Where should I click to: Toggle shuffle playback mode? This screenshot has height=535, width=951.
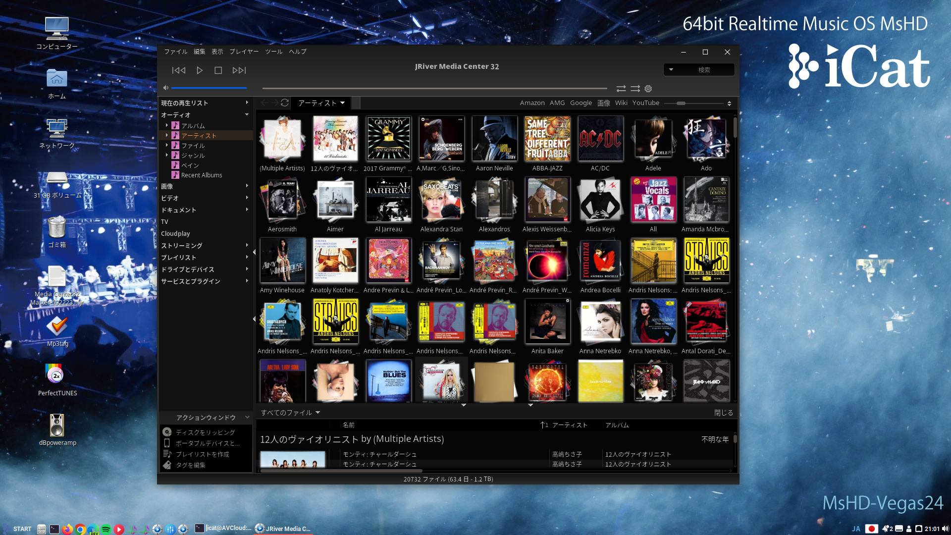pos(635,89)
